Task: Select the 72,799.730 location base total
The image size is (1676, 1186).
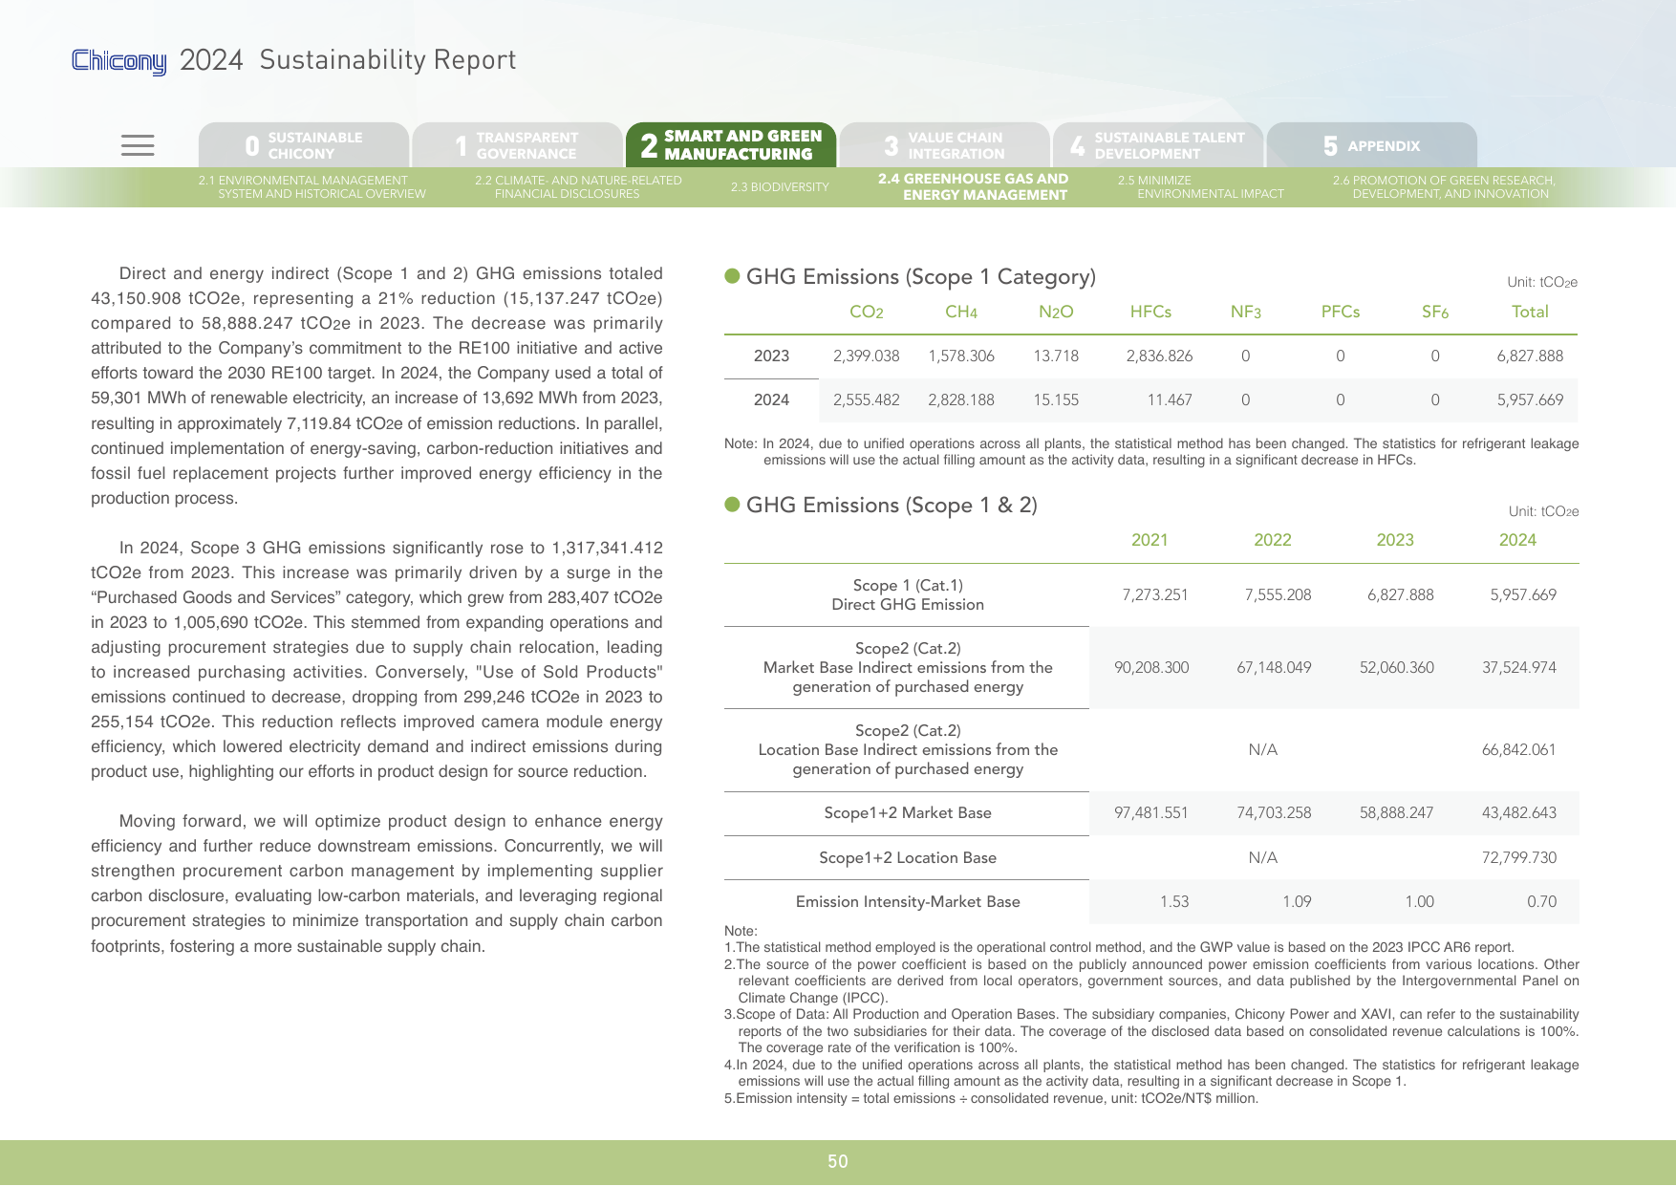Action: click(x=1519, y=858)
